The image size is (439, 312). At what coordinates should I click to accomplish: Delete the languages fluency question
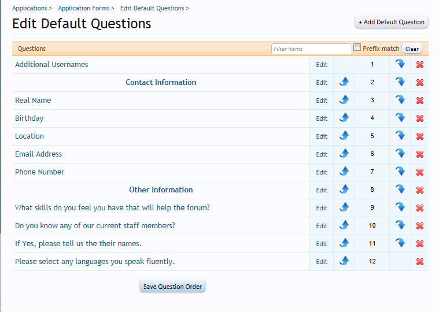tap(420, 262)
